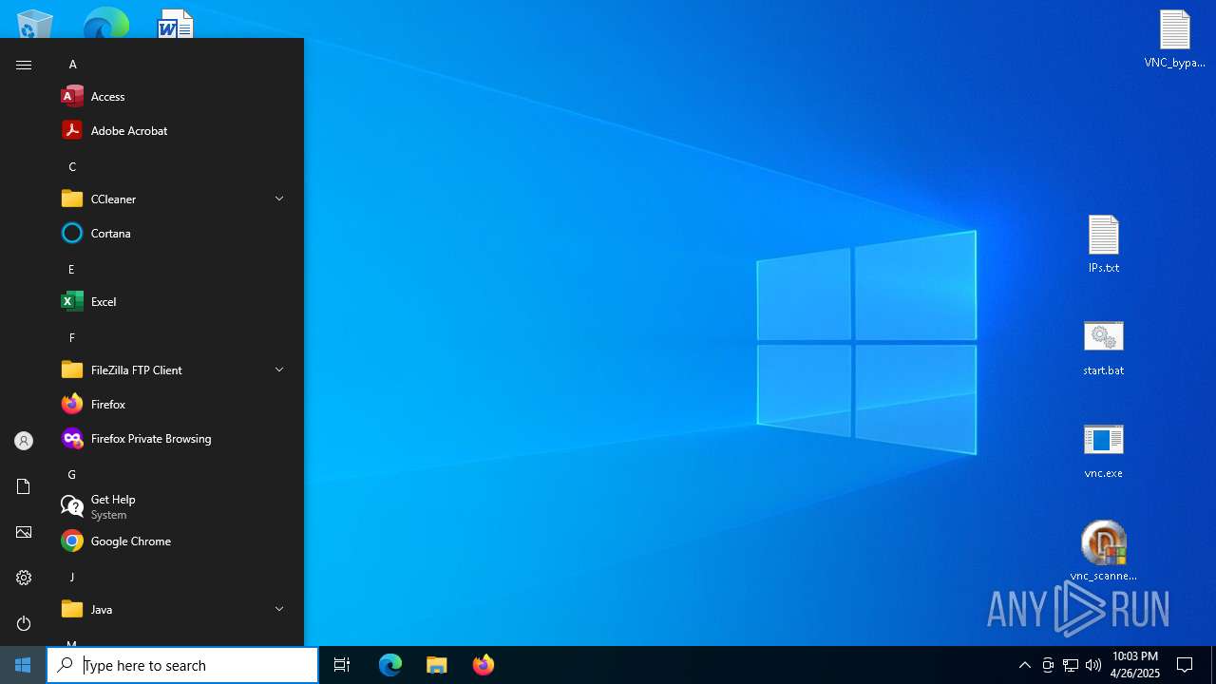The height and width of the screenshot is (684, 1216).
Task: Open the volume tray icon
Action: (x=1093, y=665)
